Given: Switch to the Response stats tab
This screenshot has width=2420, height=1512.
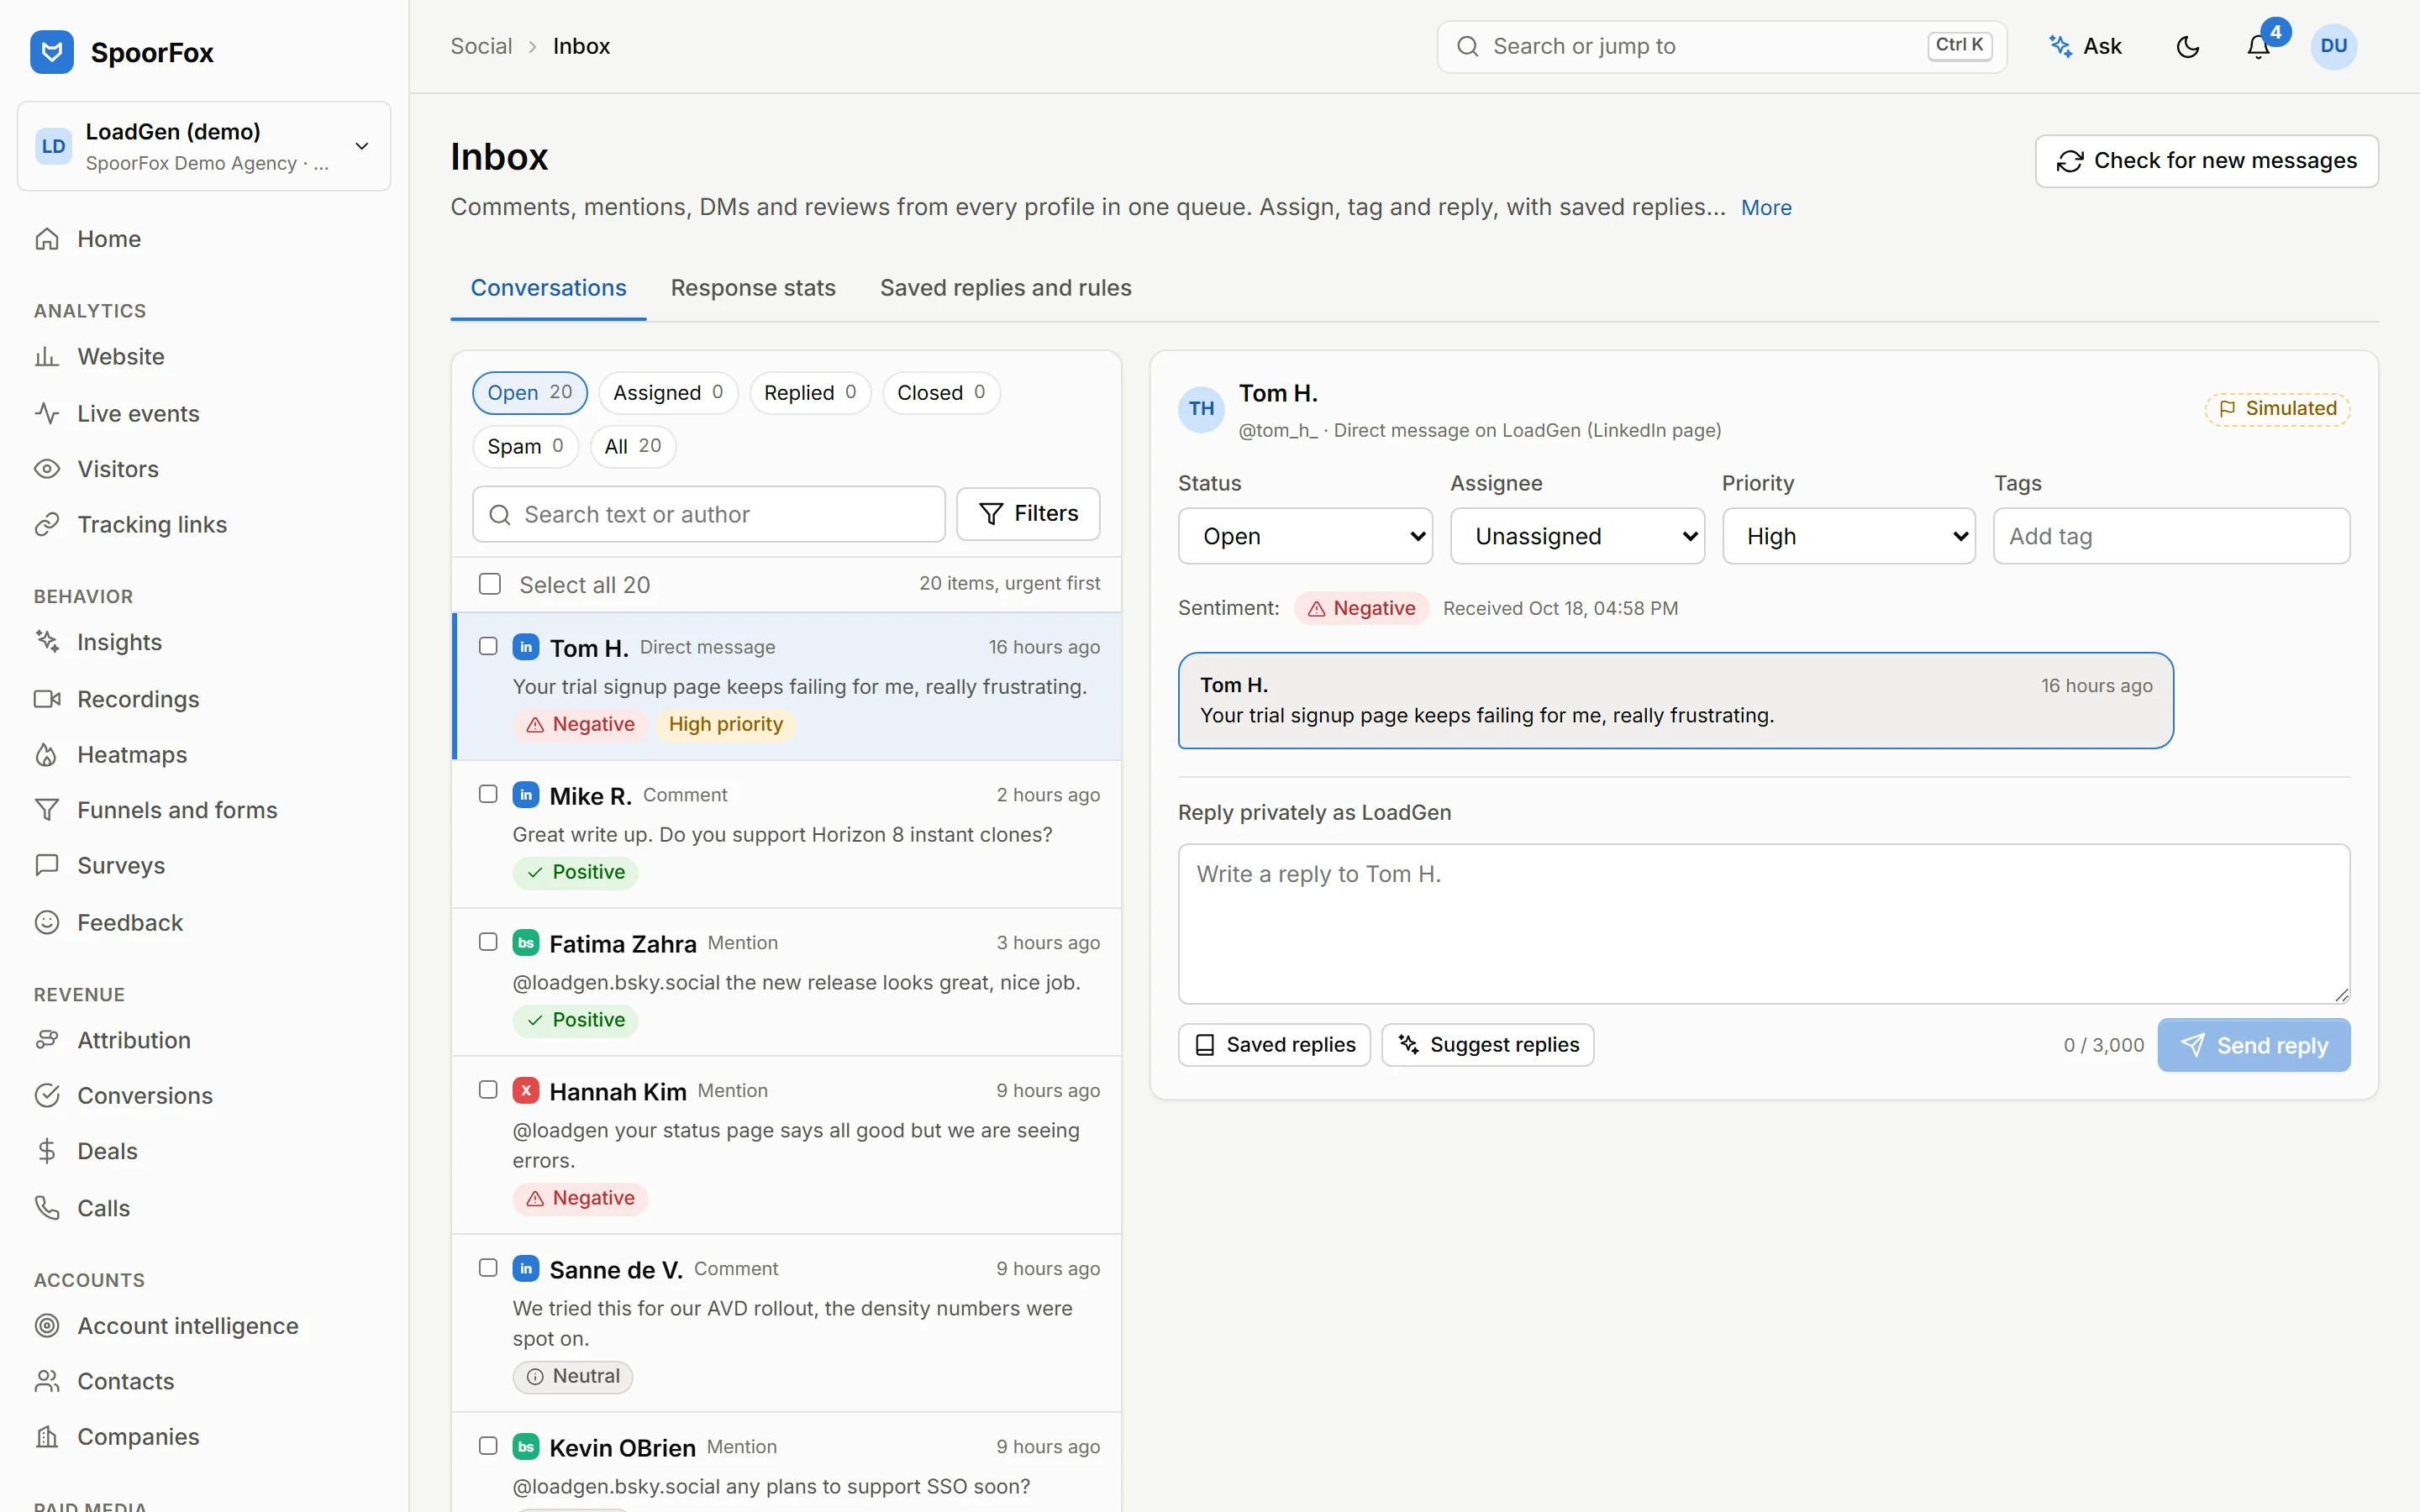Looking at the screenshot, I should click(x=753, y=288).
